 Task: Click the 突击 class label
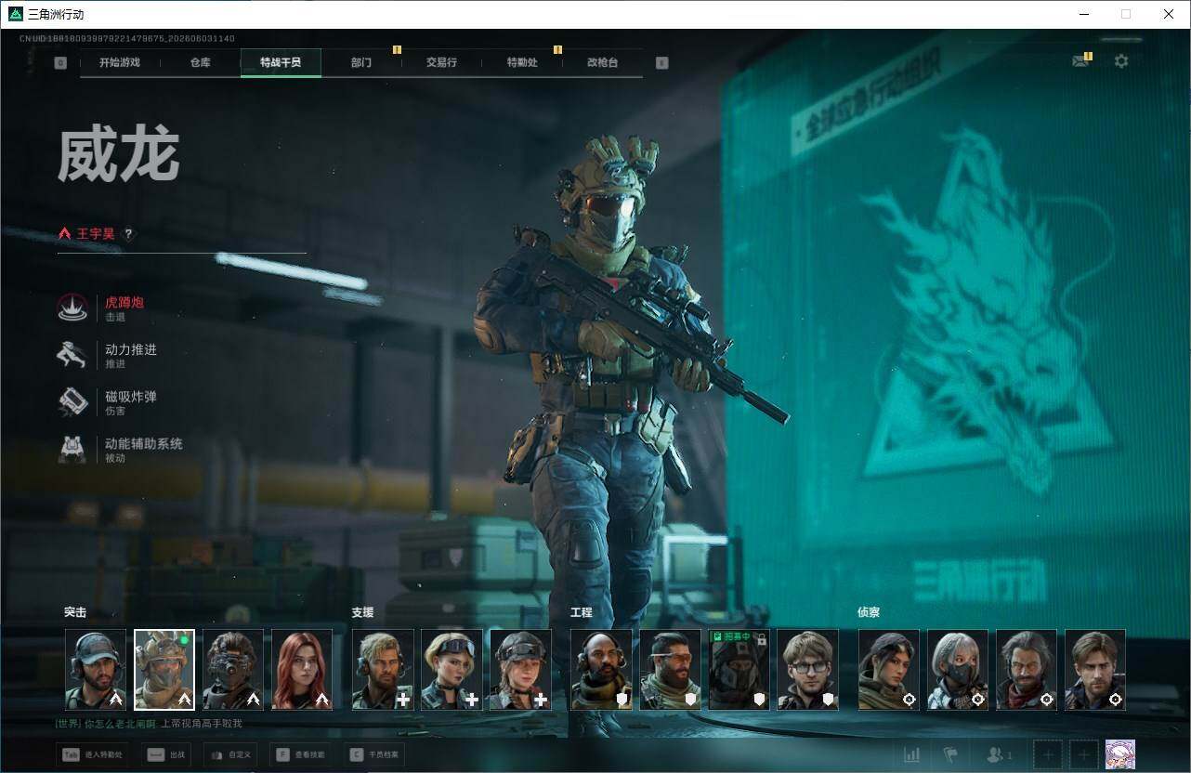coord(75,612)
